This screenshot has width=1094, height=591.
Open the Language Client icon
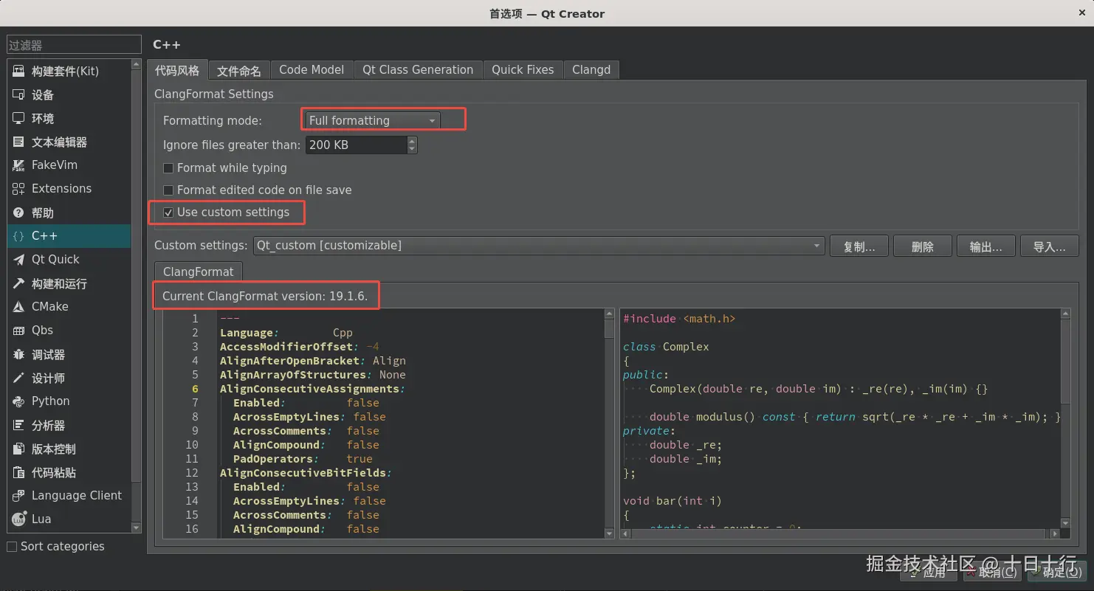18,496
